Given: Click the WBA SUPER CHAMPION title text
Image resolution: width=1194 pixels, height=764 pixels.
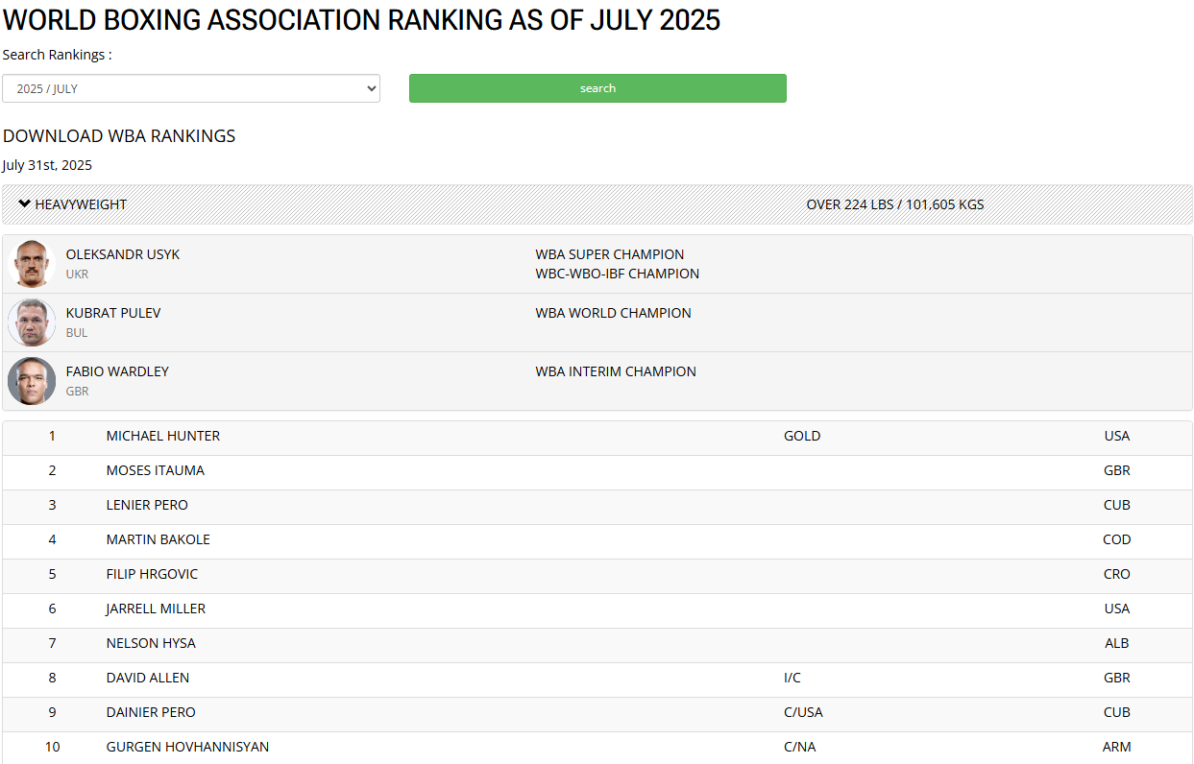Looking at the screenshot, I should tap(610, 254).
